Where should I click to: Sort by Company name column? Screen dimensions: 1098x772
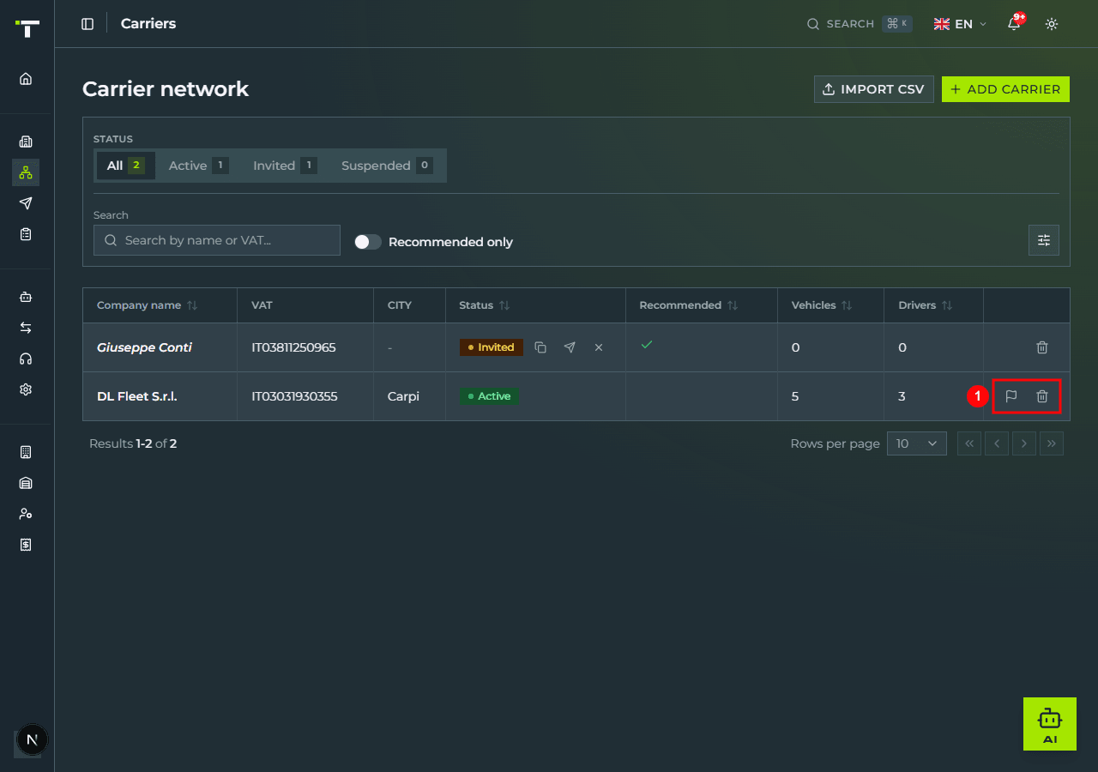(147, 305)
